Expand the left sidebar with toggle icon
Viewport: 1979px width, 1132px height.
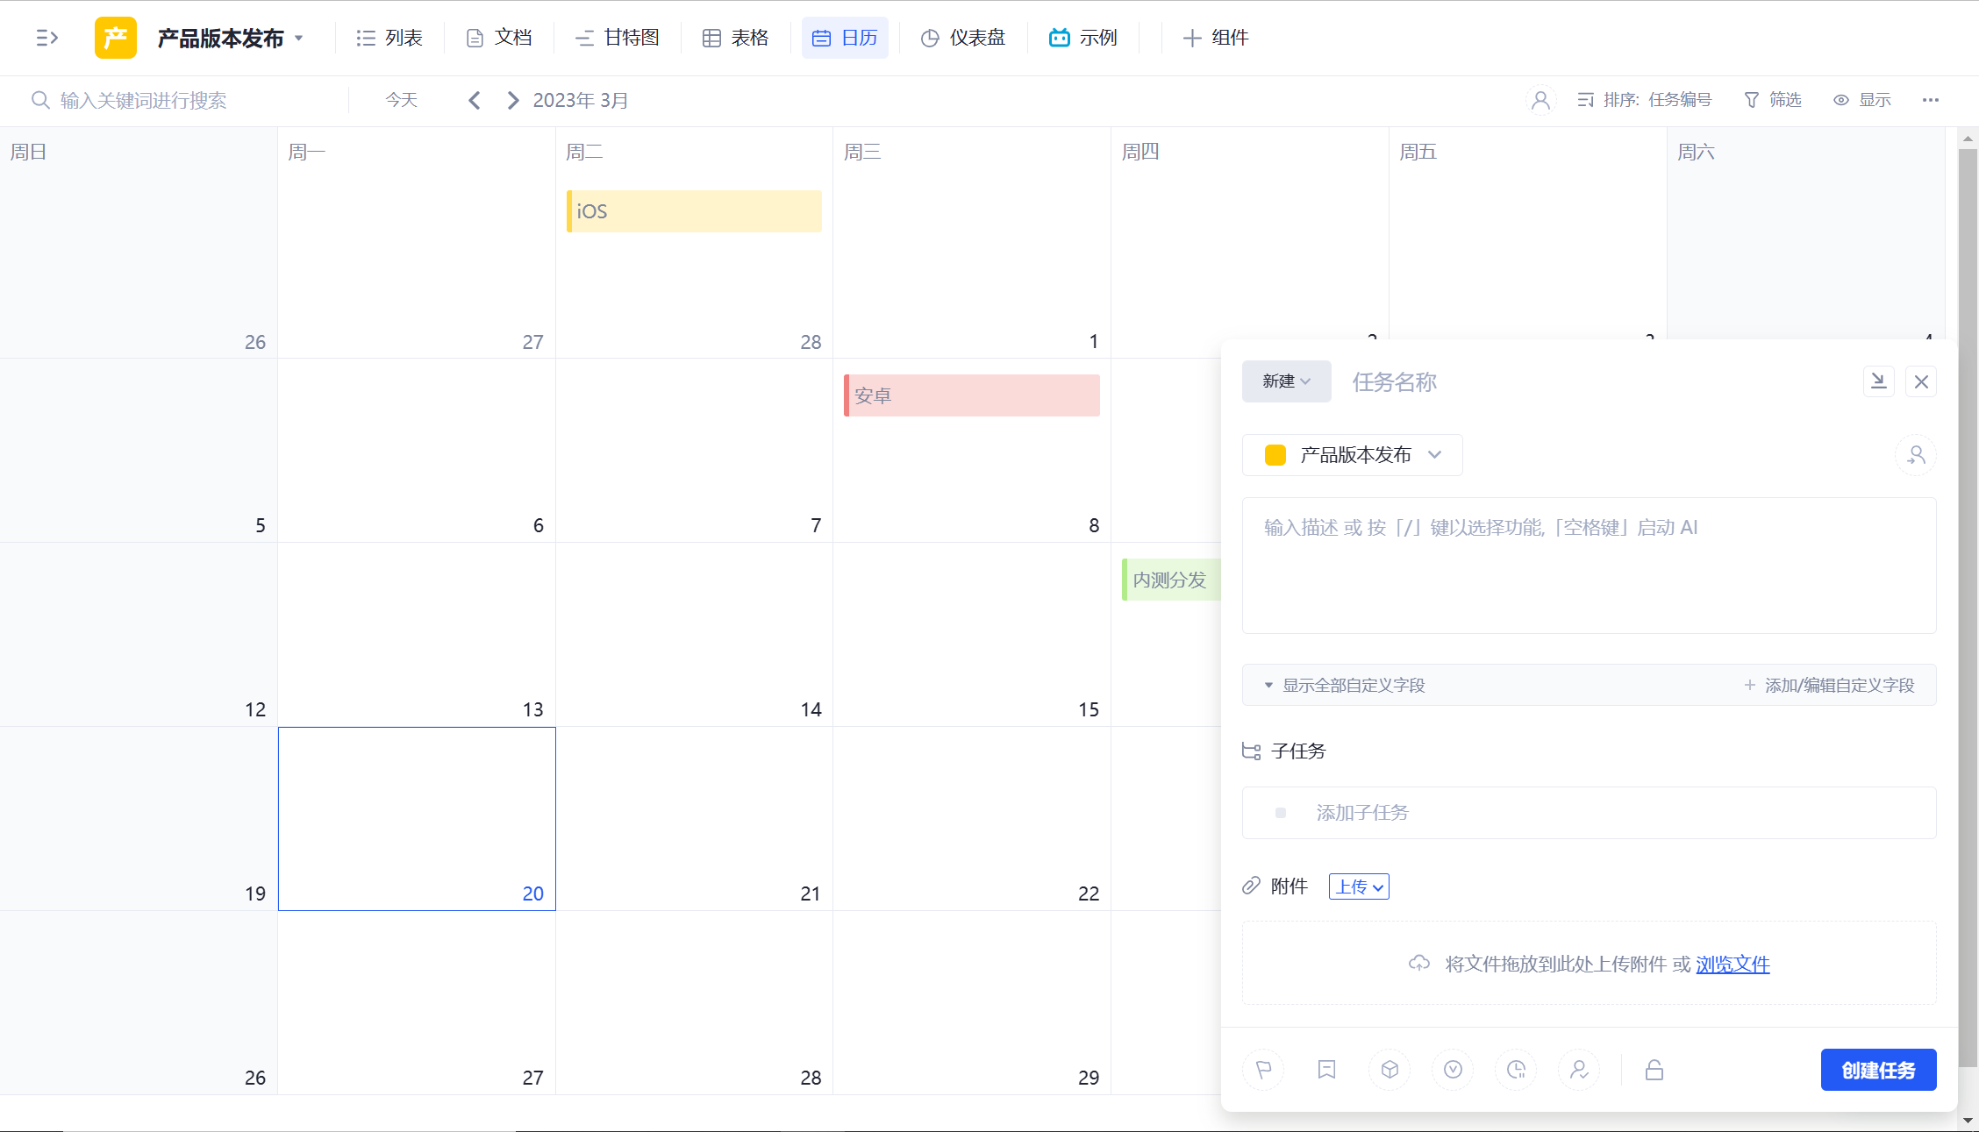[x=46, y=38]
